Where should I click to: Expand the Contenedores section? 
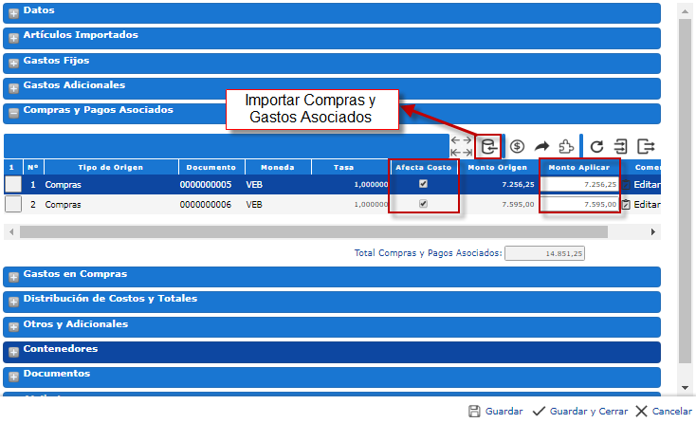click(x=14, y=352)
